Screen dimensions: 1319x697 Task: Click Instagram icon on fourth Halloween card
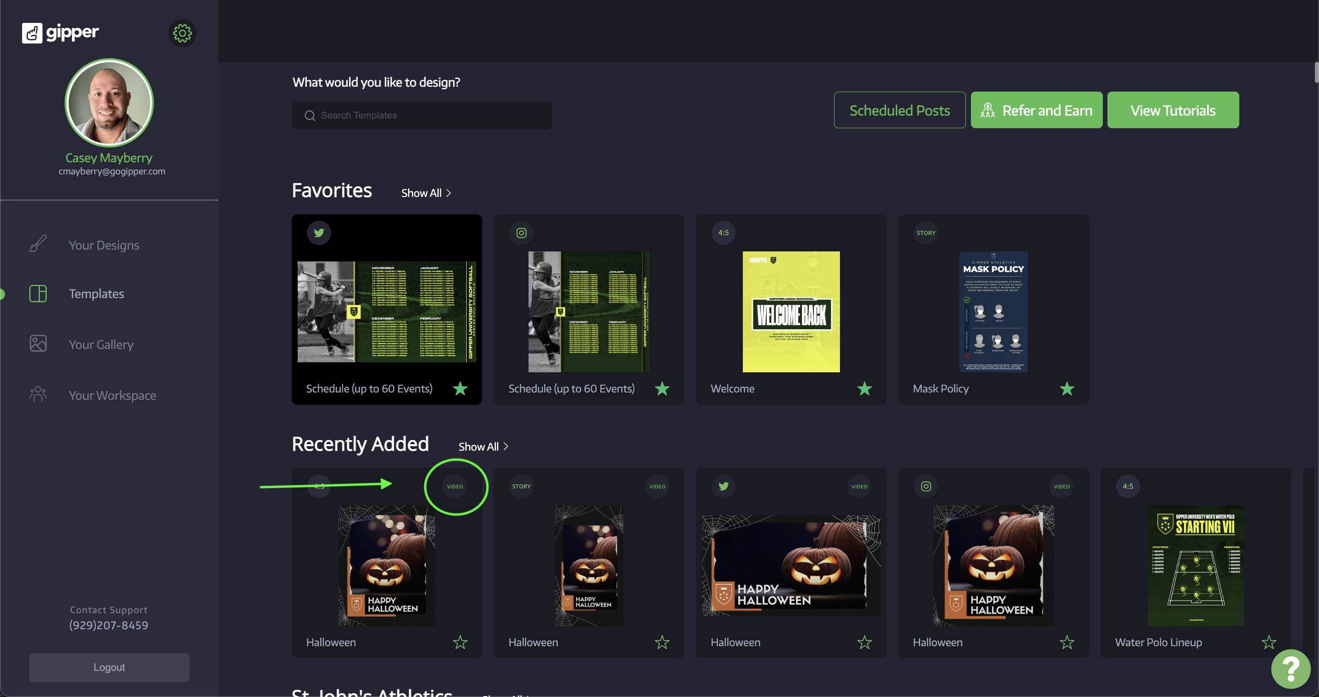926,486
